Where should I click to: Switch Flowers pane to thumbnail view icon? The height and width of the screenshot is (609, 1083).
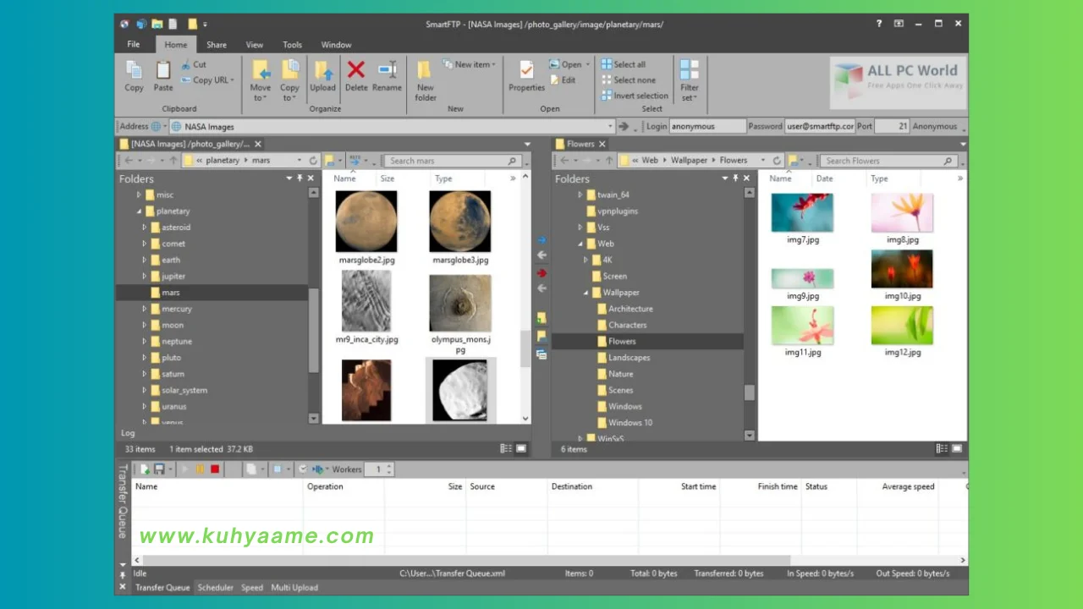tap(959, 448)
